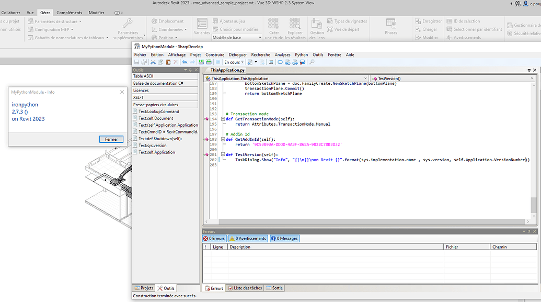
Task: Open the Python menu in SharpDevelop
Action: coord(302,54)
